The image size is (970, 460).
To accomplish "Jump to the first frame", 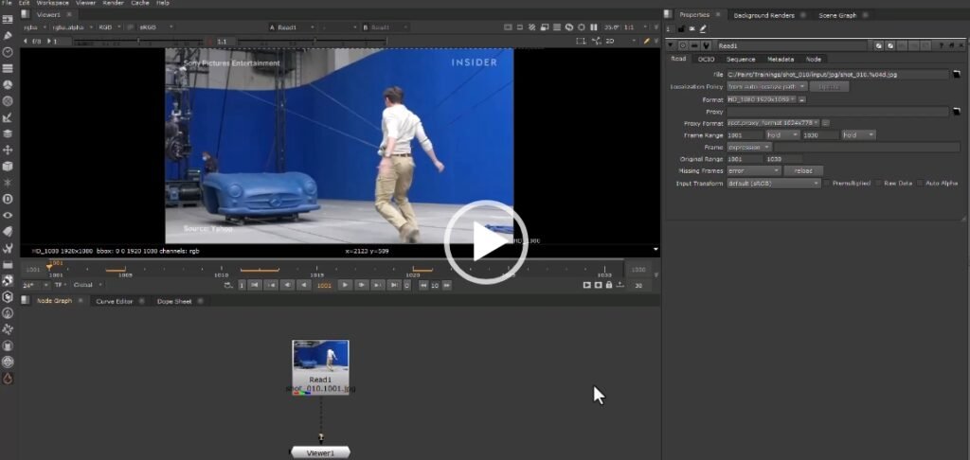I will pyautogui.click(x=254, y=285).
